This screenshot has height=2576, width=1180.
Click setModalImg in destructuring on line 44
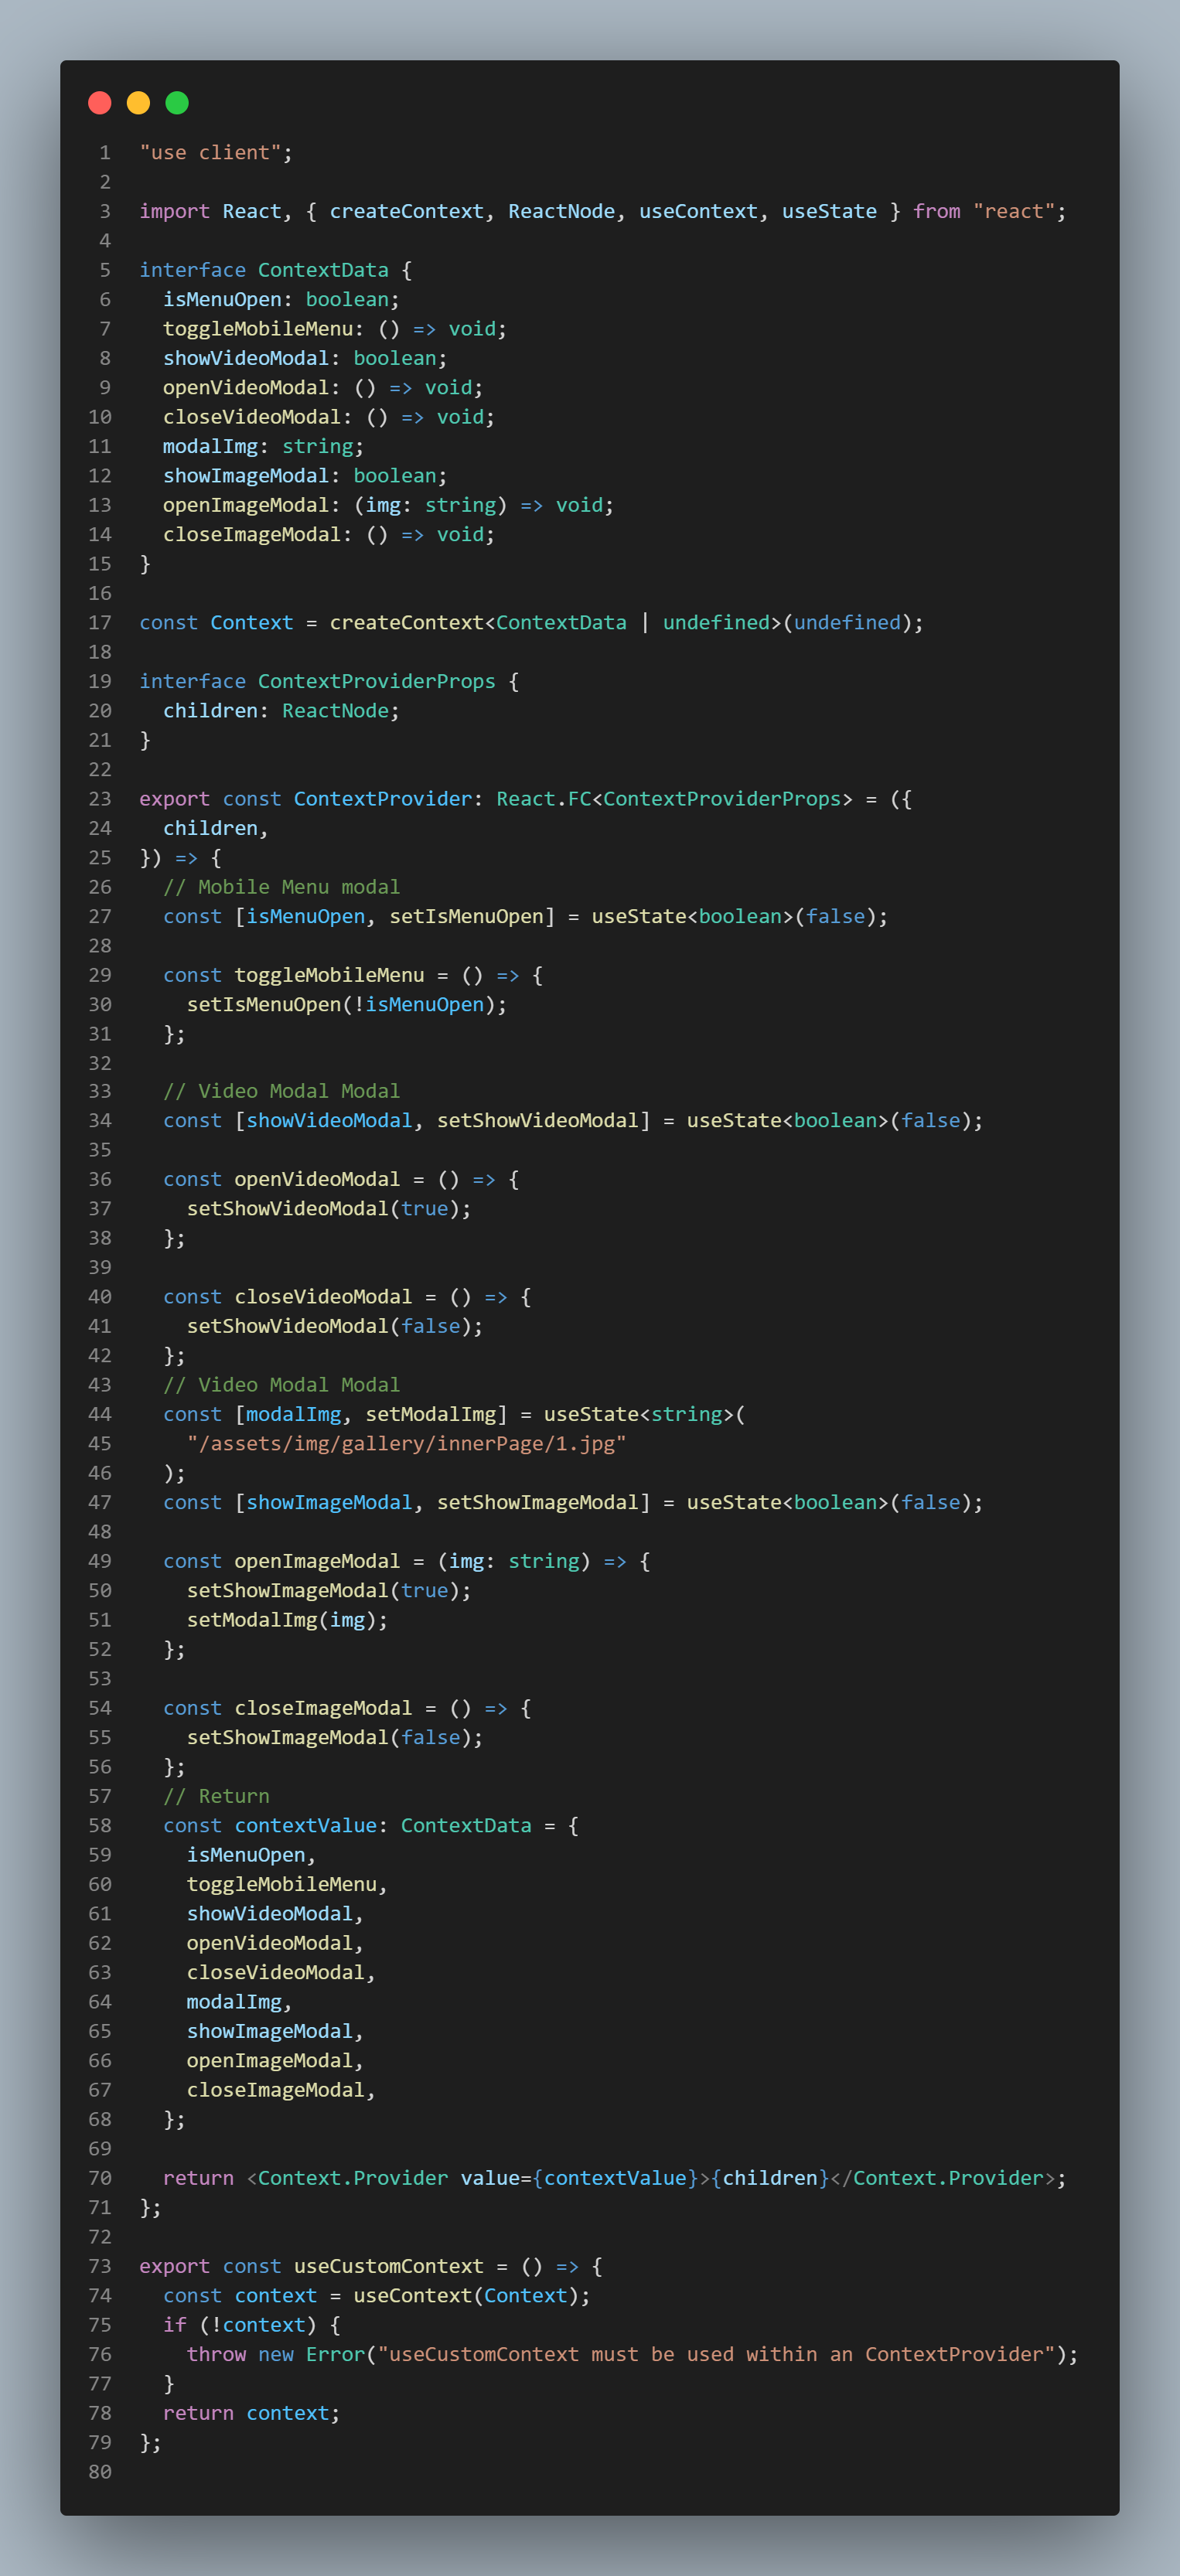(431, 1415)
